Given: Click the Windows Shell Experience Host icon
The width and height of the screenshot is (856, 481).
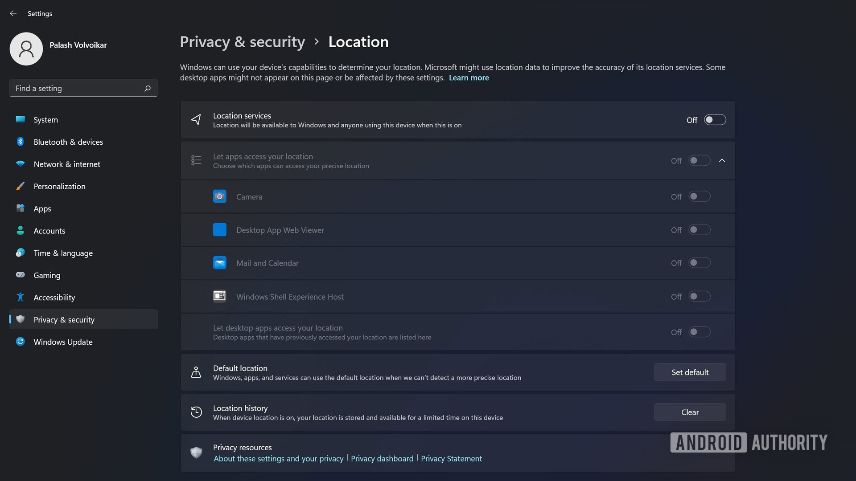Looking at the screenshot, I should (x=219, y=296).
